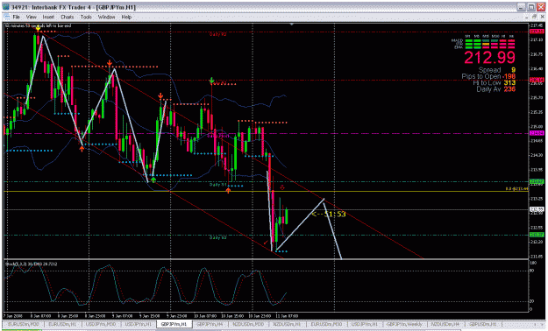Switch to the GBPJPYm,H4 chart tab

(210, 324)
